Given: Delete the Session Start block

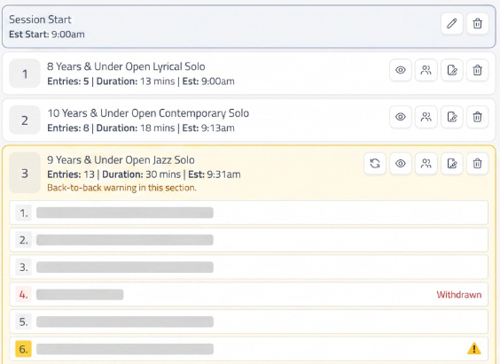Looking at the screenshot, I should click(477, 24).
